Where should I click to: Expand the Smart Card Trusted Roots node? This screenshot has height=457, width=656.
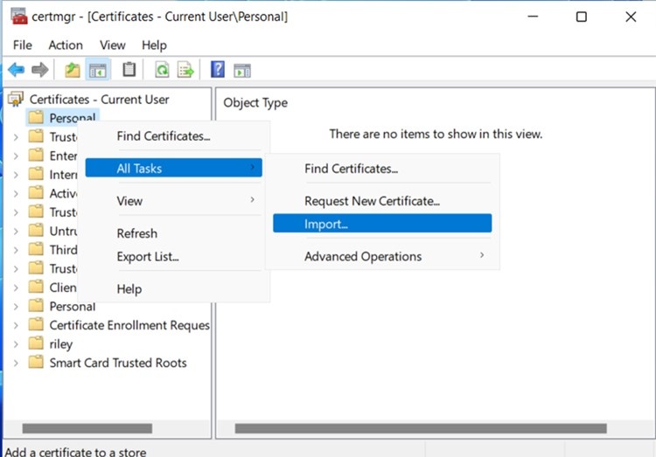click(x=16, y=363)
